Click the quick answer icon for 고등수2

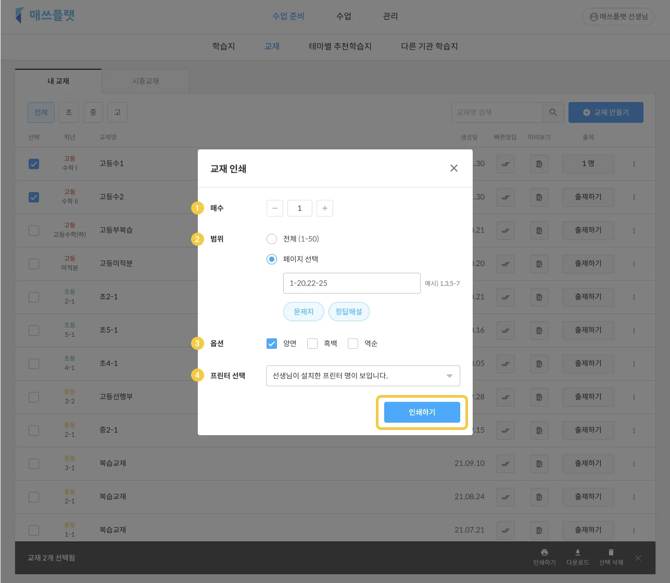(x=505, y=197)
